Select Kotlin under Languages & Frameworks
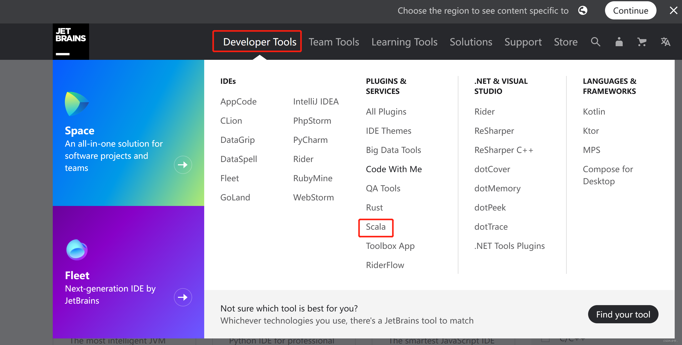Screen dimensions: 682x345 594,112
